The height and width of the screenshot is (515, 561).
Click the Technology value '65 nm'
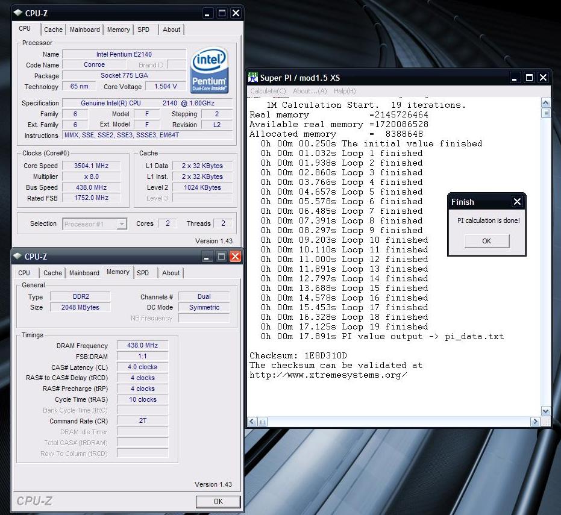click(79, 86)
